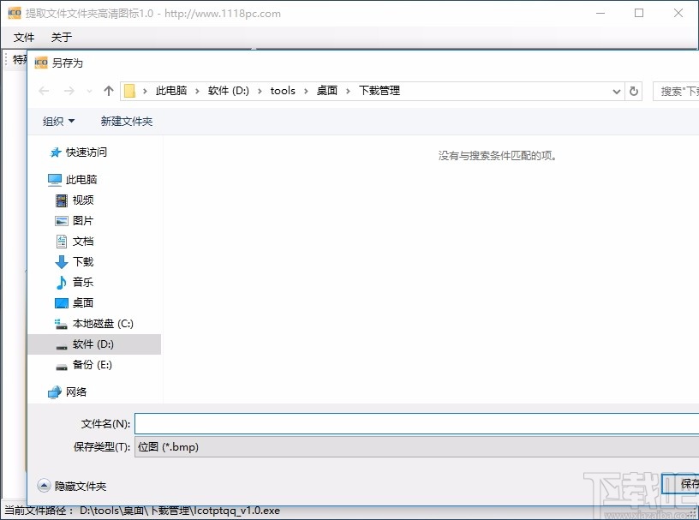Select tools in the breadcrumb path
Screen dimensions: 699x520
coord(283,90)
